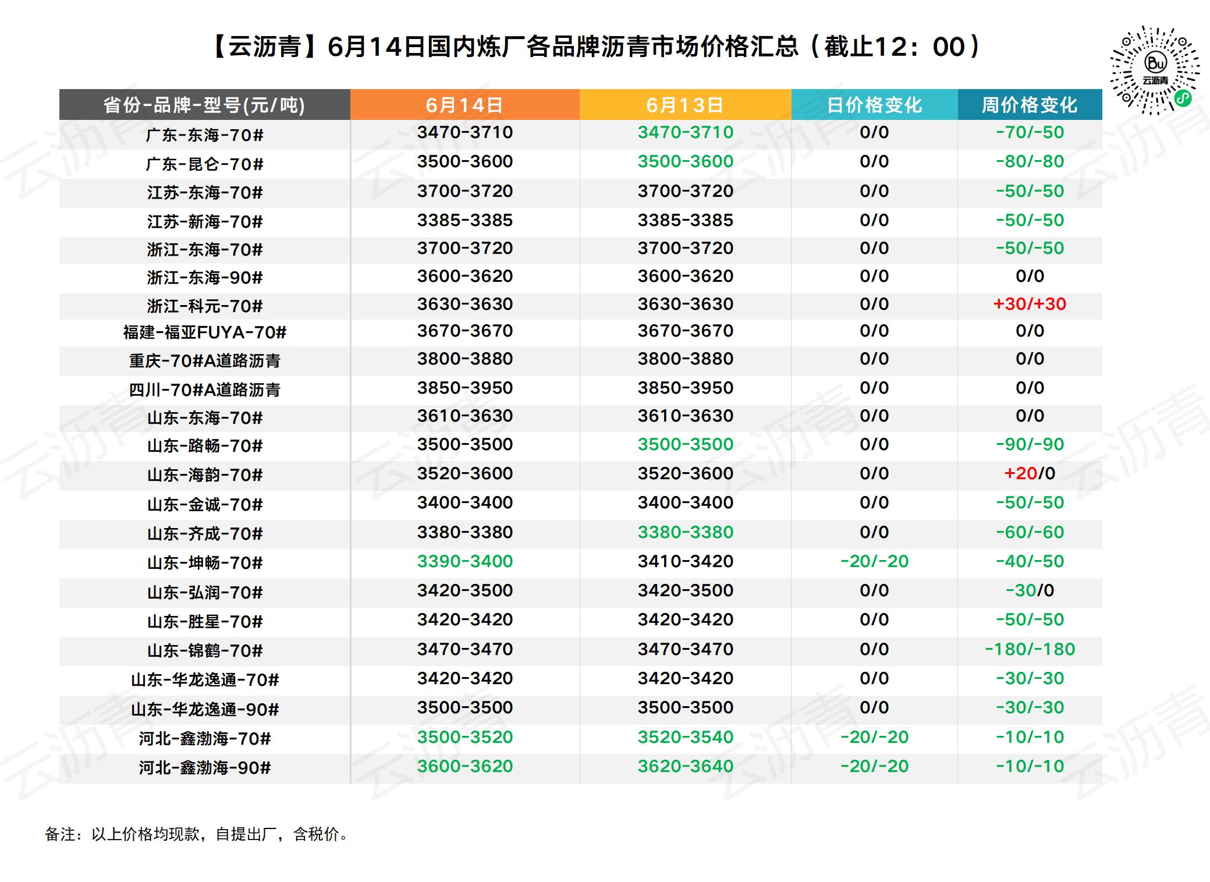Image resolution: width=1210 pixels, height=882 pixels.
Task: Click the 备注 footnote about 含税价
Action: tap(198, 834)
